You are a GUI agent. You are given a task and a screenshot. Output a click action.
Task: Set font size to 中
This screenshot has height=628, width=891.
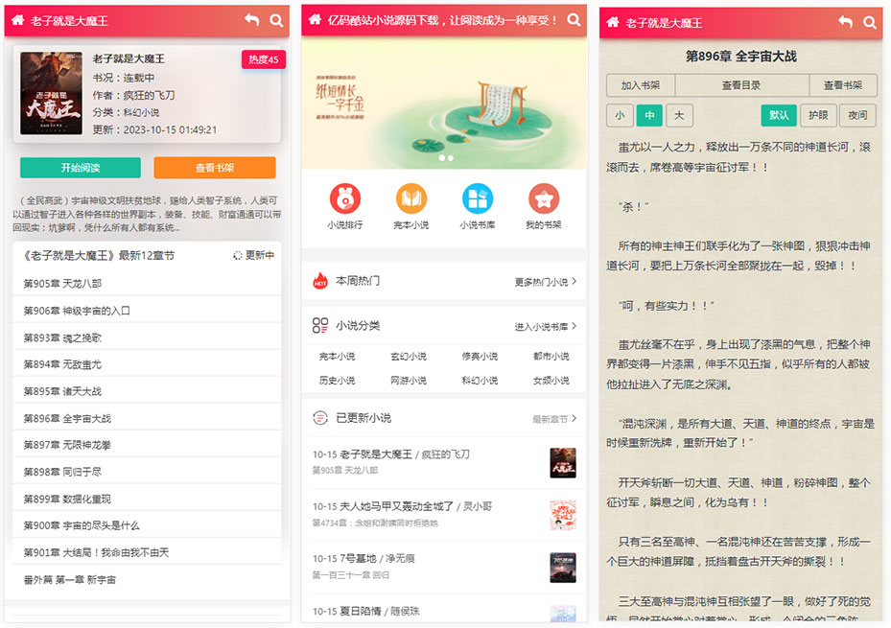pos(649,115)
